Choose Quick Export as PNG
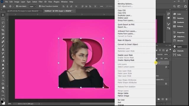 tap(126, 24)
